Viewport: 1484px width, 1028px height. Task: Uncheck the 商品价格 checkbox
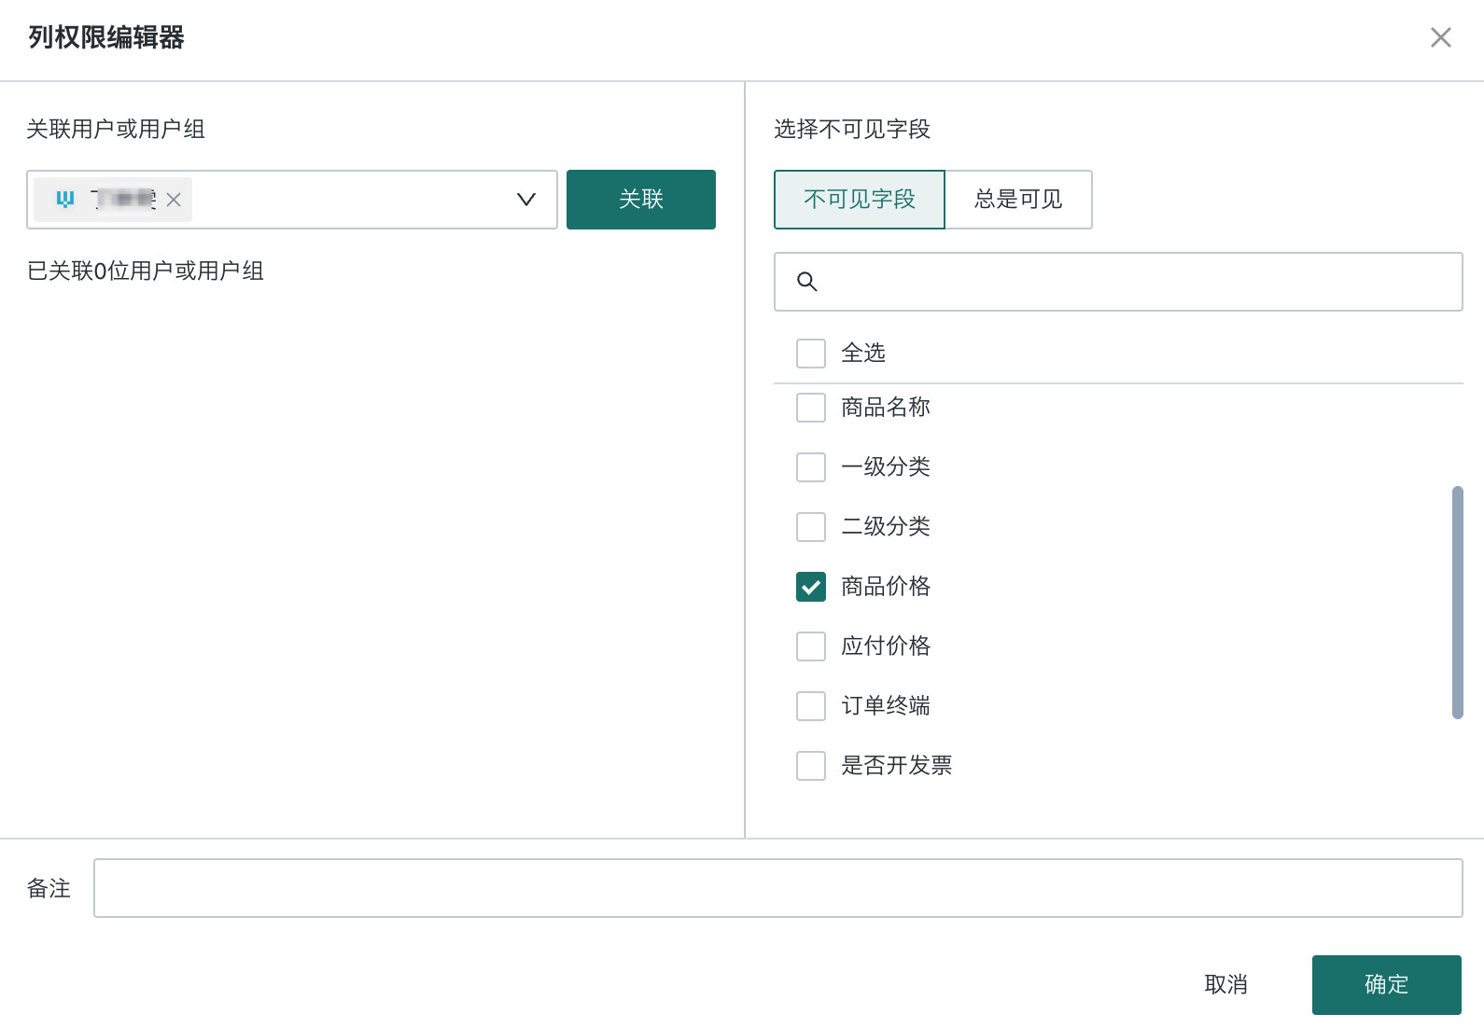pos(811,587)
